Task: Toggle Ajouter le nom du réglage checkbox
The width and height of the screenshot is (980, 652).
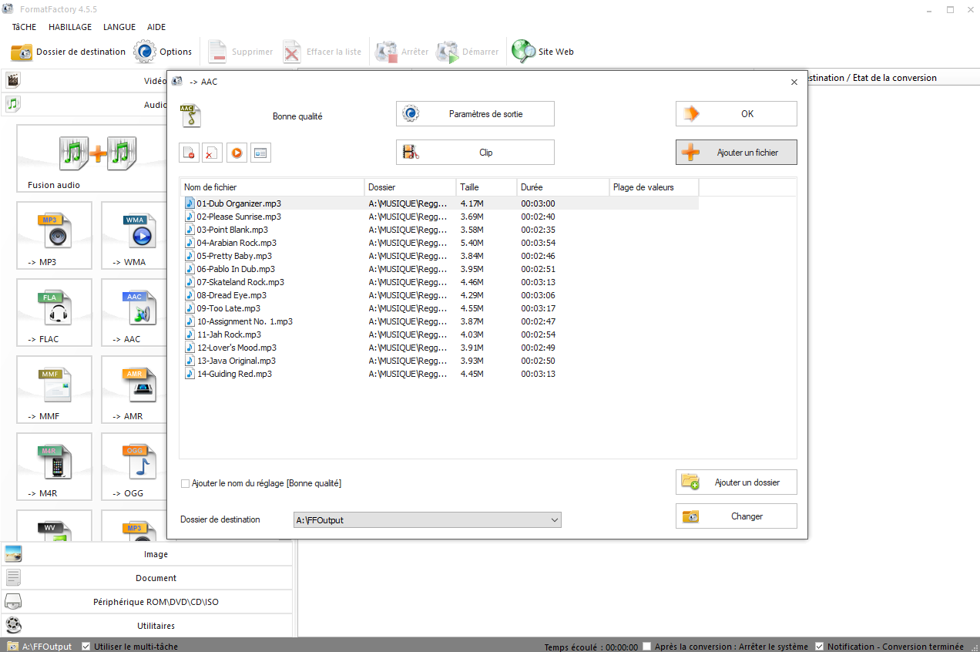Action: point(185,483)
